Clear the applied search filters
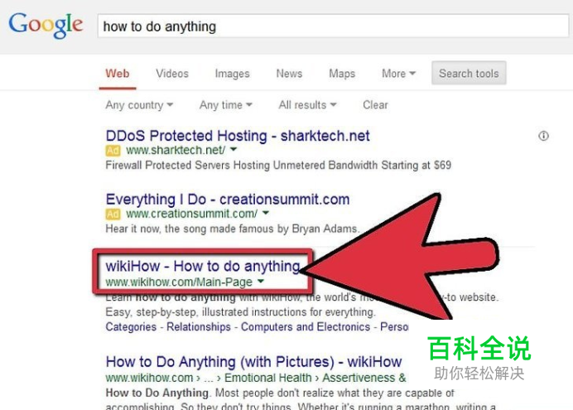Viewport: 573px width, 410px height. [375, 105]
